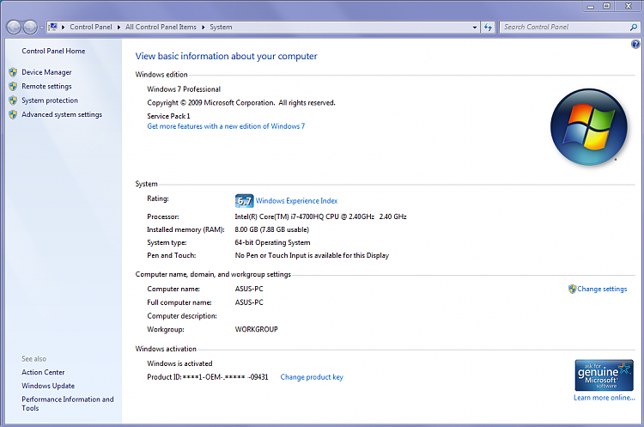Focus the Search Control Panel field
Image resolution: width=644 pixels, height=427 pixels.
click(566, 27)
